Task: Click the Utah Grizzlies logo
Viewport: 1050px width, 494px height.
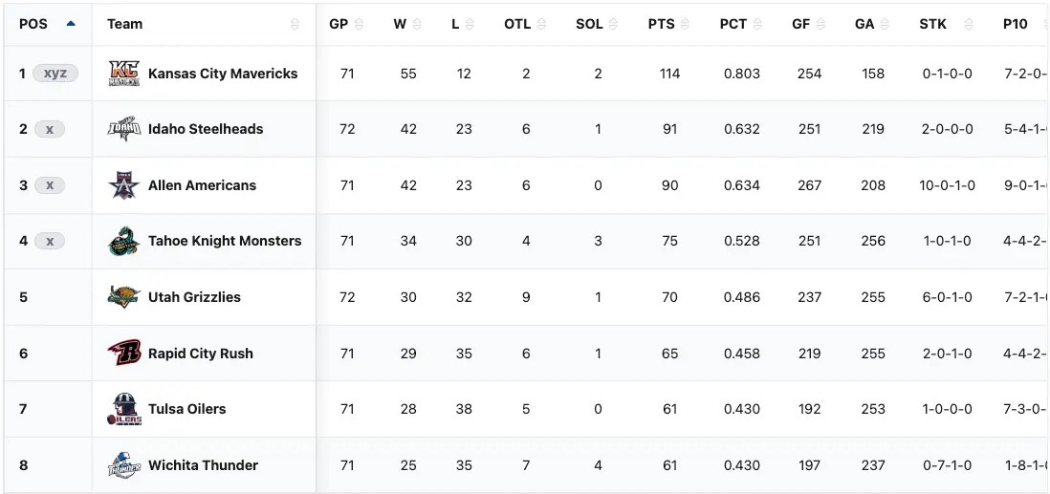Action: pos(124,297)
